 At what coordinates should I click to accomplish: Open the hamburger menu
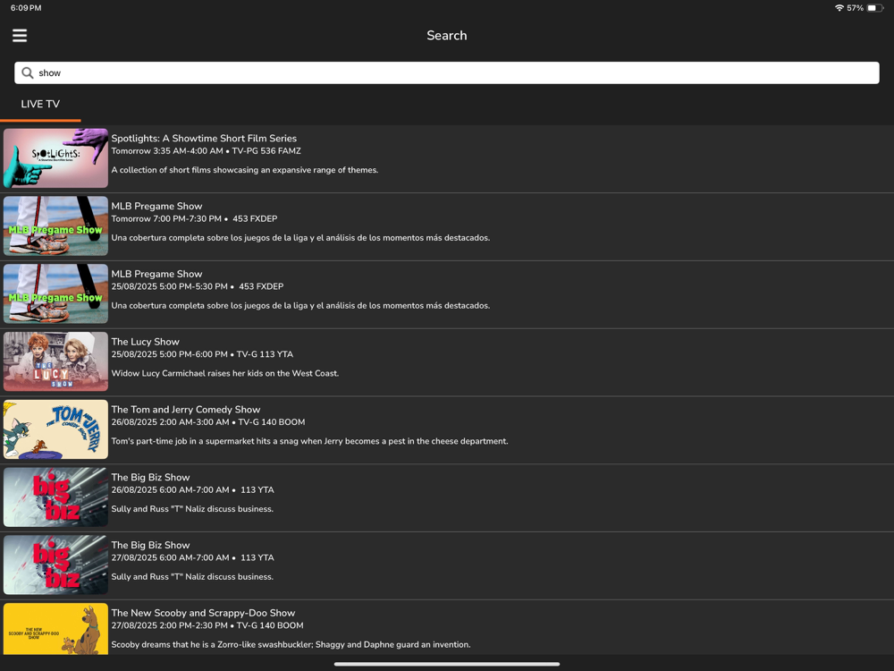coord(20,36)
